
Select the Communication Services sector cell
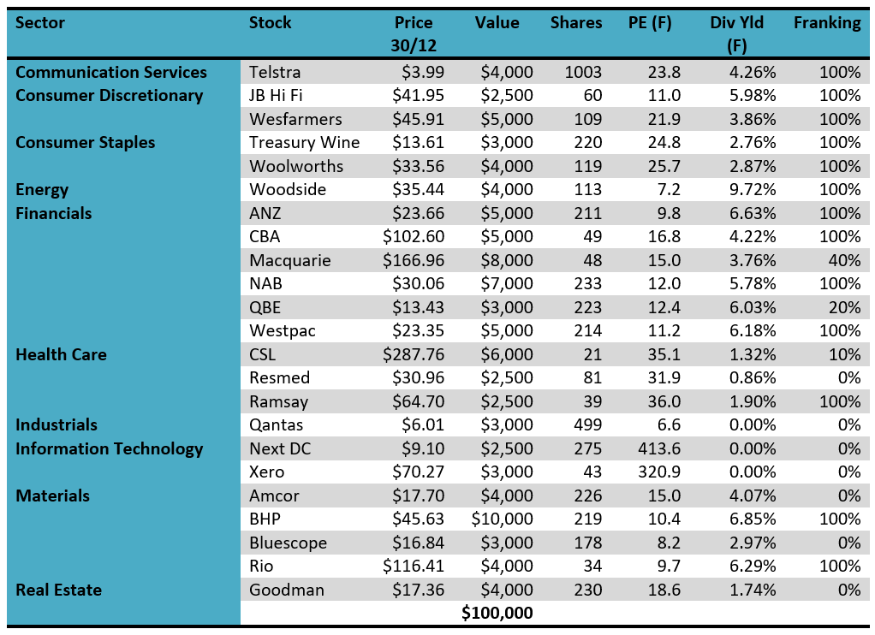tap(111, 72)
